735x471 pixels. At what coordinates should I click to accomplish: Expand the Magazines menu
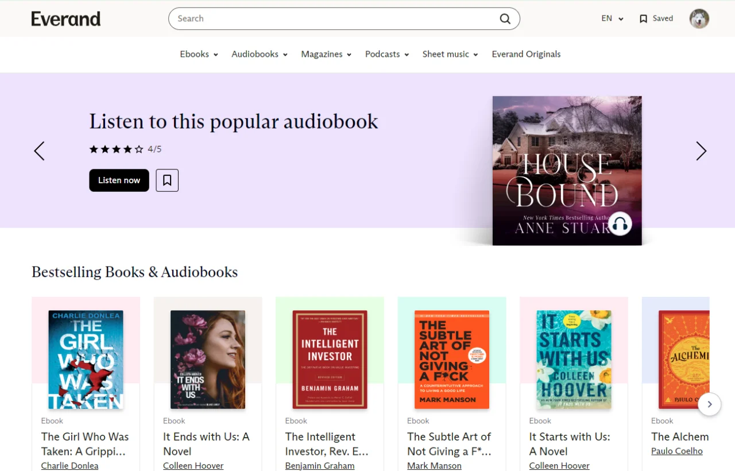point(326,54)
